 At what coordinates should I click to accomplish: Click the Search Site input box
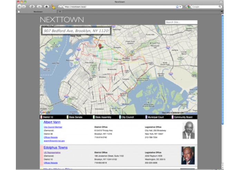pyautogui.click(x=181, y=22)
